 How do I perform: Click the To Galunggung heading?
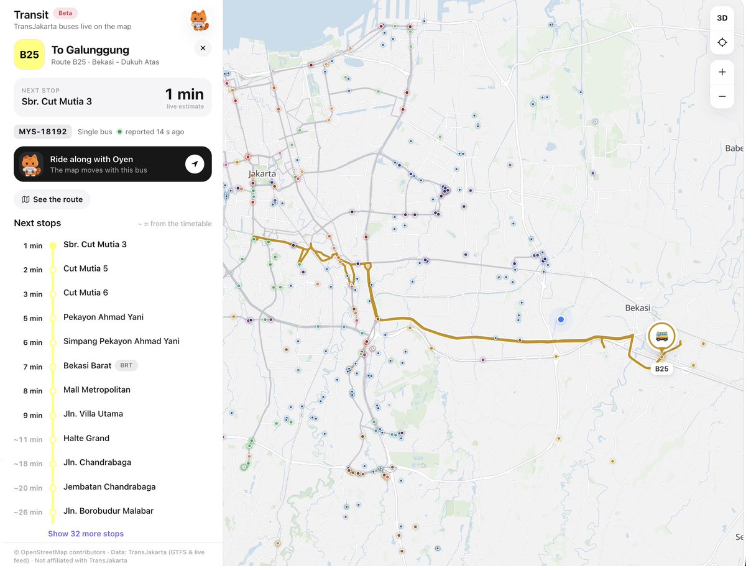coord(90,50)
